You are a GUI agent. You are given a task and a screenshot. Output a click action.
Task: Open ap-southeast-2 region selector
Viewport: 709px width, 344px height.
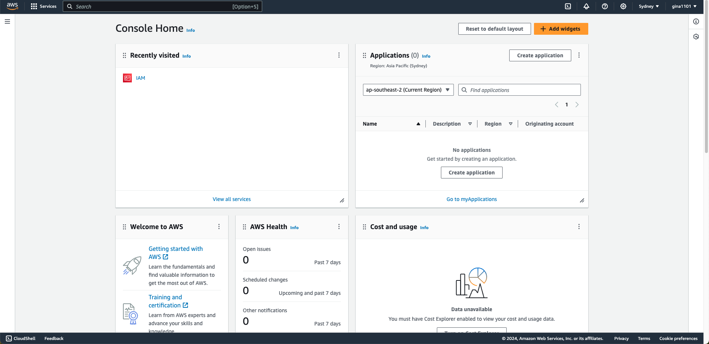[x=408, y=90]
